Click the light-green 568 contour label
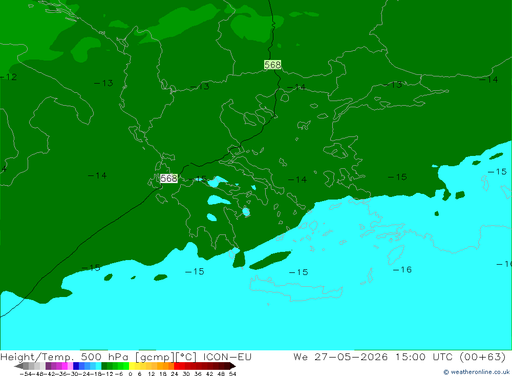This screenshot has height=376, width=512. click(273, 65)
